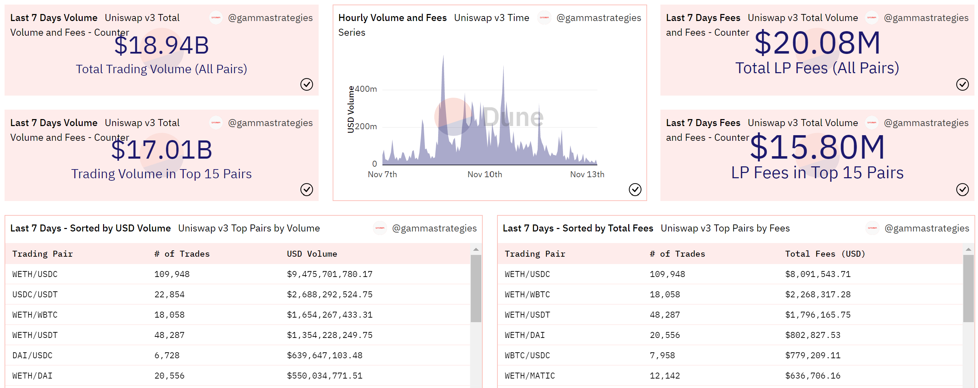Click the checkmark icon on the $20.08M fees card
This screenshot has width=978, height=388.
click(x=962, y=84)
